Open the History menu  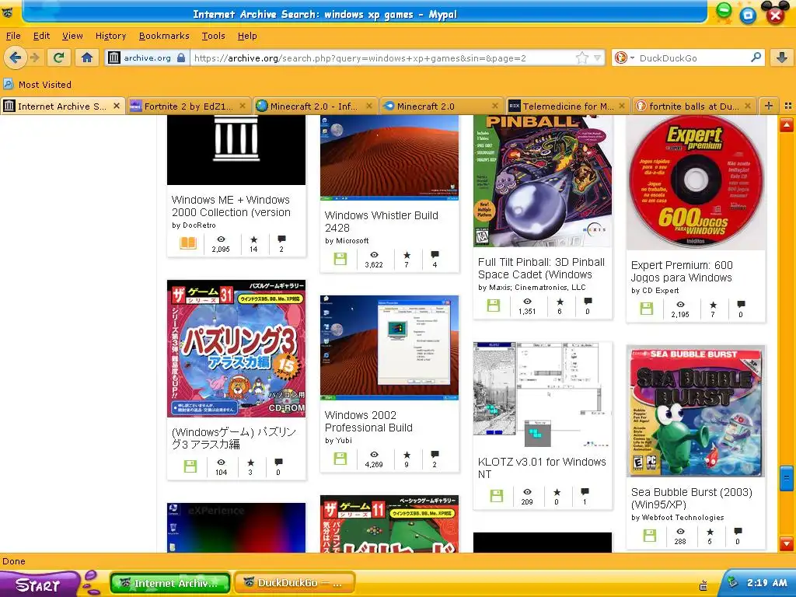(x=110, y=36)
